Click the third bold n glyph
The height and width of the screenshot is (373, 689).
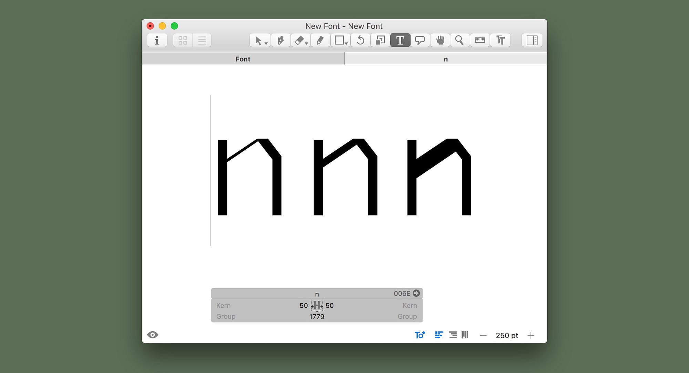coord(439,177)
